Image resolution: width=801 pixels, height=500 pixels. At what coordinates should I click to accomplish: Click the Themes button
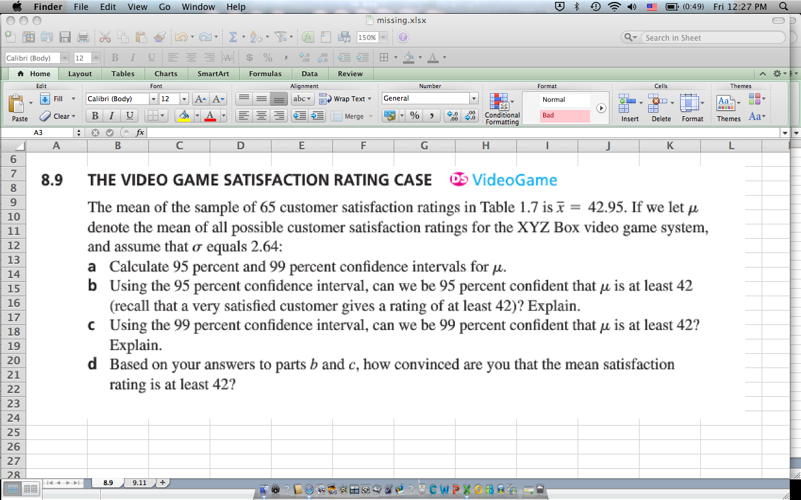pyautogui.click(x=728, y=109)
